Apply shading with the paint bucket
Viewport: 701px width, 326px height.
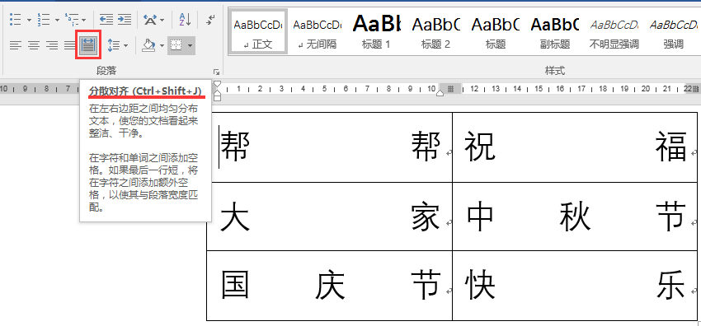(x=148, y=45)
